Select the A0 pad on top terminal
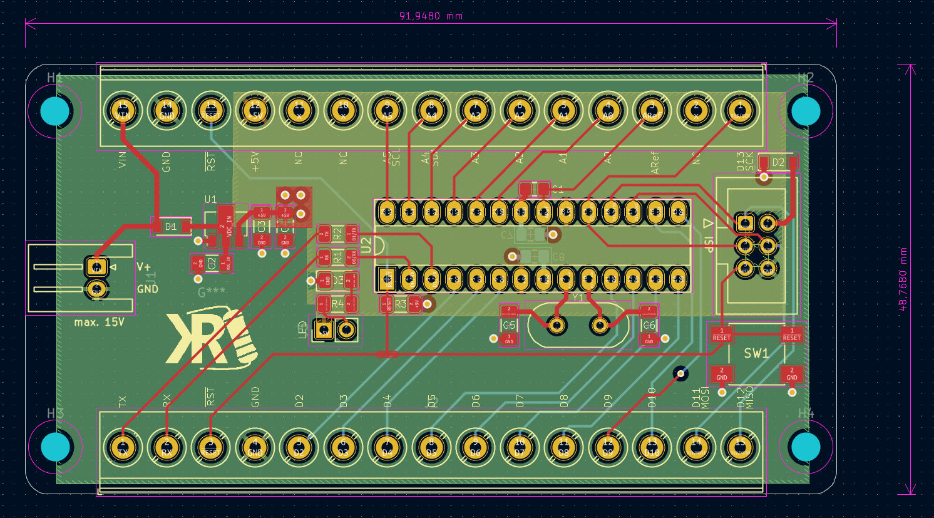Image resolution: width=934 pixels, height=518 pixels. [607, 111]
